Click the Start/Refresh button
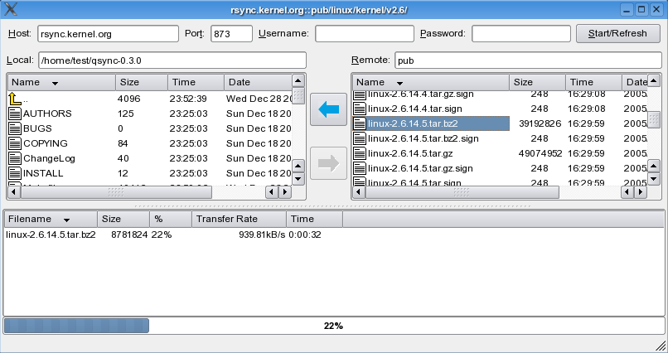 pyautogui.click(x=617, y=34)
